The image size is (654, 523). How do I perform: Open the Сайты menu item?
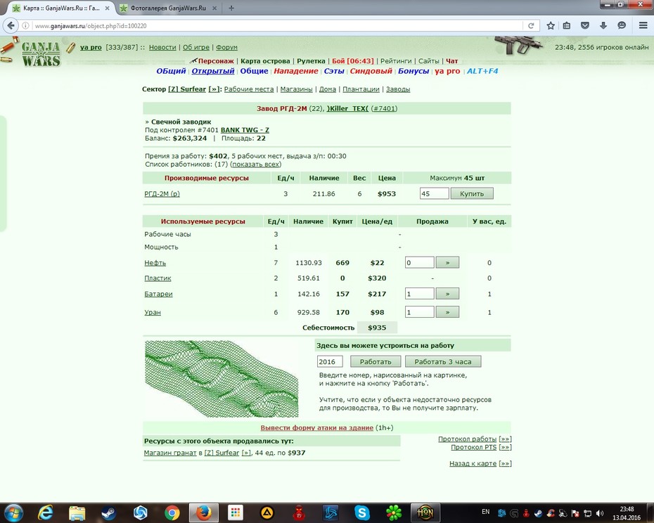[429, 61]
